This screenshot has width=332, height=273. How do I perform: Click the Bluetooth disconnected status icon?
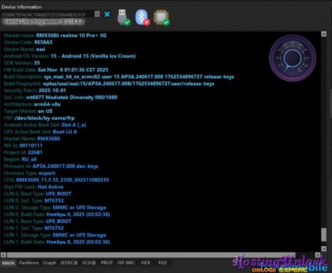[x=143, y=17]
